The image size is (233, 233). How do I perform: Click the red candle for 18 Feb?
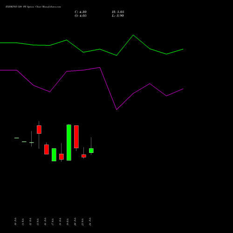pos(62,157)
